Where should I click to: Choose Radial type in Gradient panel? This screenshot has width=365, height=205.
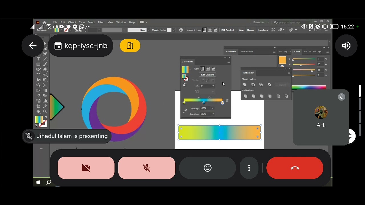pos(208,69)
